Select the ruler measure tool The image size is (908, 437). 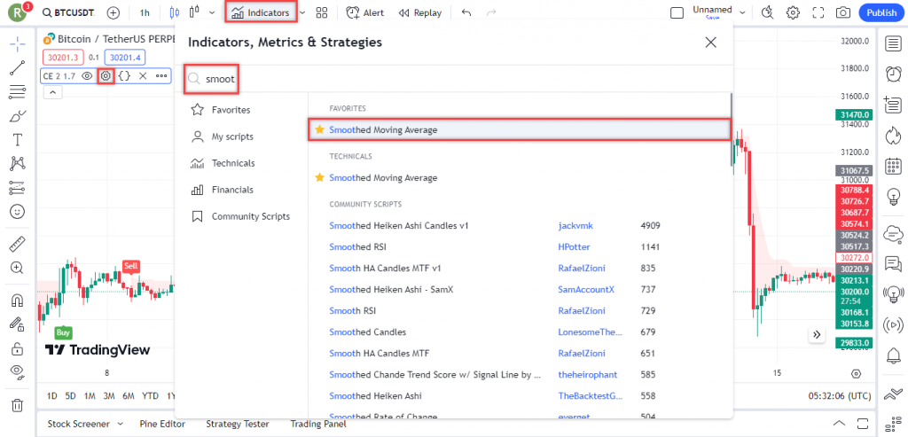[18, 244]
